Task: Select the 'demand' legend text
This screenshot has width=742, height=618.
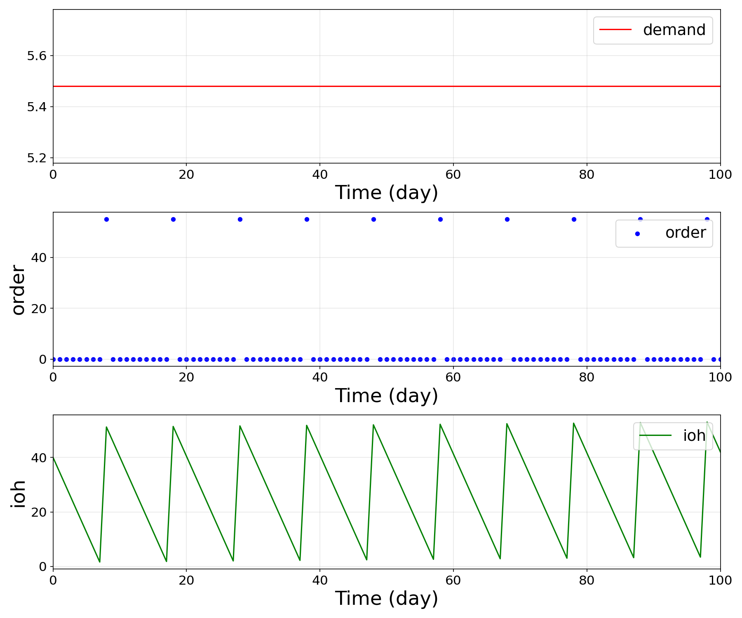Action: (x=674, y=30)
